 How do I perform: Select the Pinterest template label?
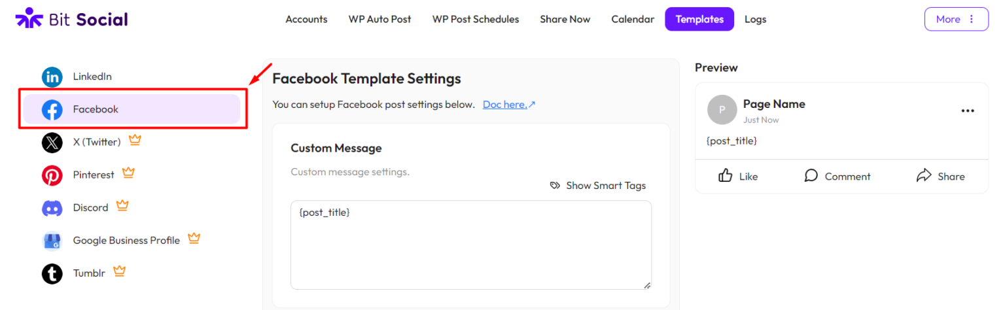[x=94, y=175]
